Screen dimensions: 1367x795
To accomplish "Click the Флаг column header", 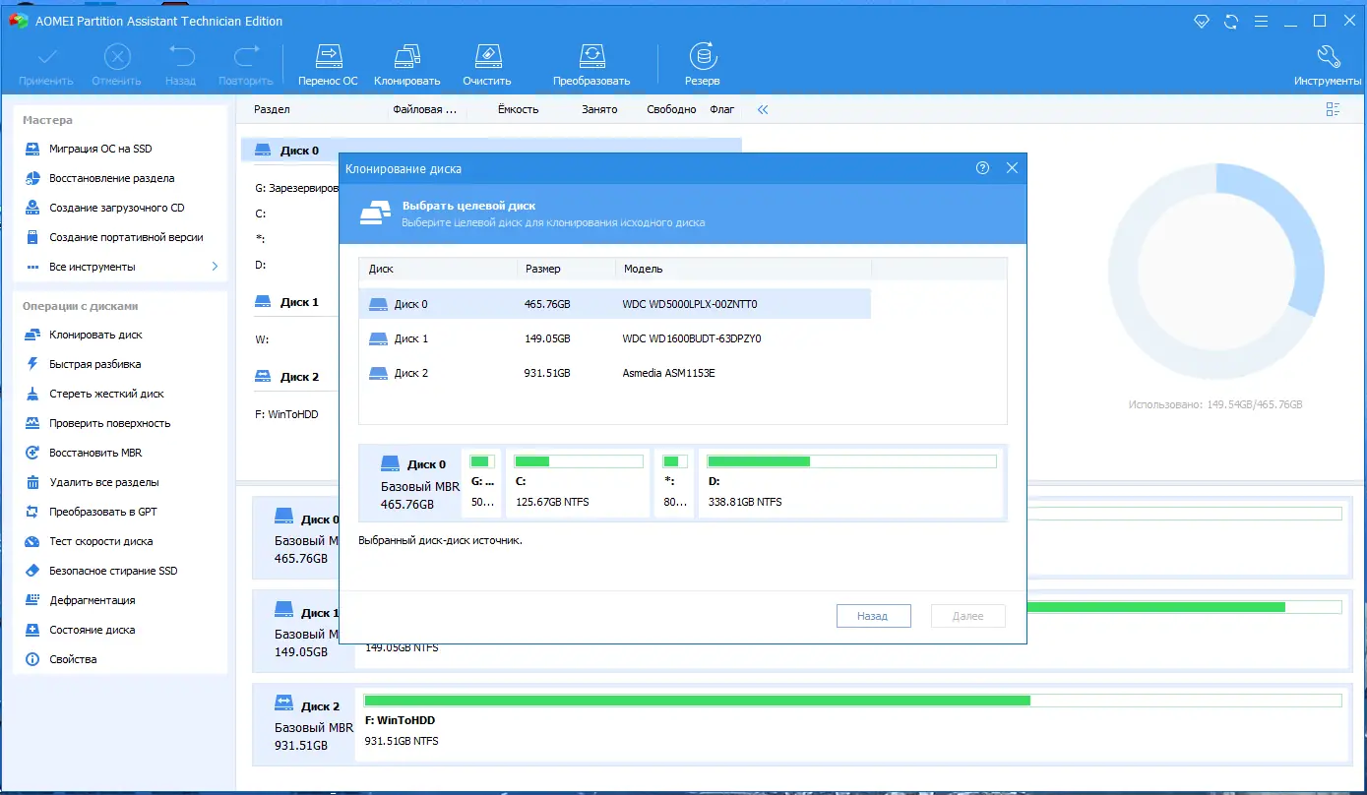I will tap(722, 109).
